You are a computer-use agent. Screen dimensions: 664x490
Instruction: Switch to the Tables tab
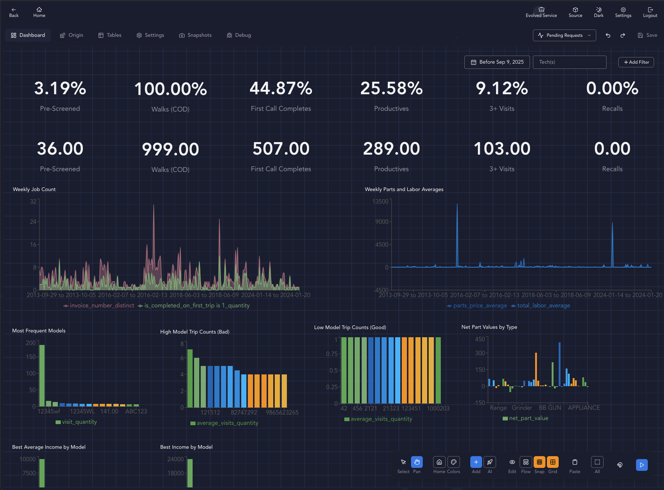coord(110,35)
